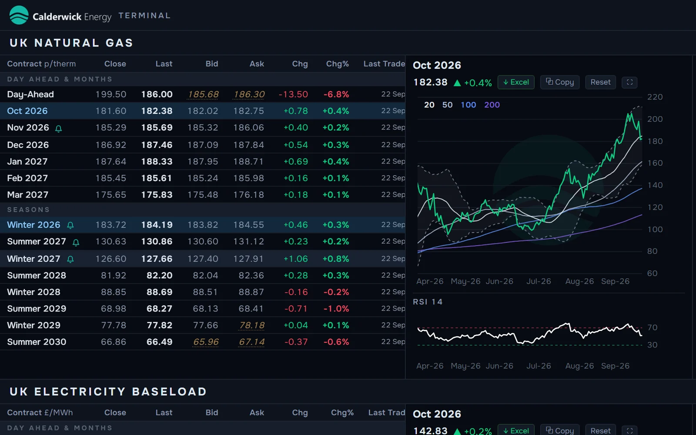Click the Winter 2029 ask 78.18
This screenshot has height=435, width=696.
click(x=252, y=325)
